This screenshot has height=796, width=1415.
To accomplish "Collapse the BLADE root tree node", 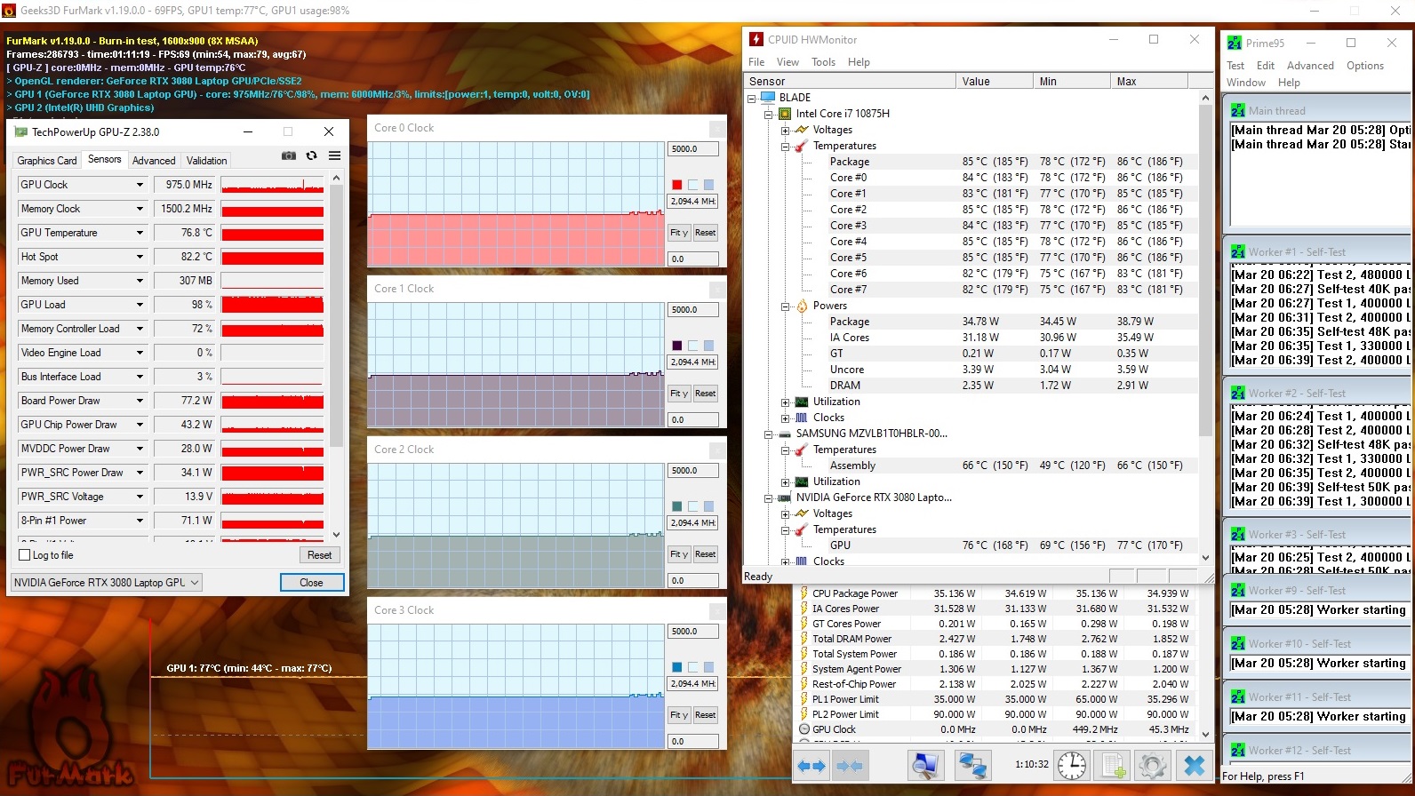I will click(x=752, y=98).
